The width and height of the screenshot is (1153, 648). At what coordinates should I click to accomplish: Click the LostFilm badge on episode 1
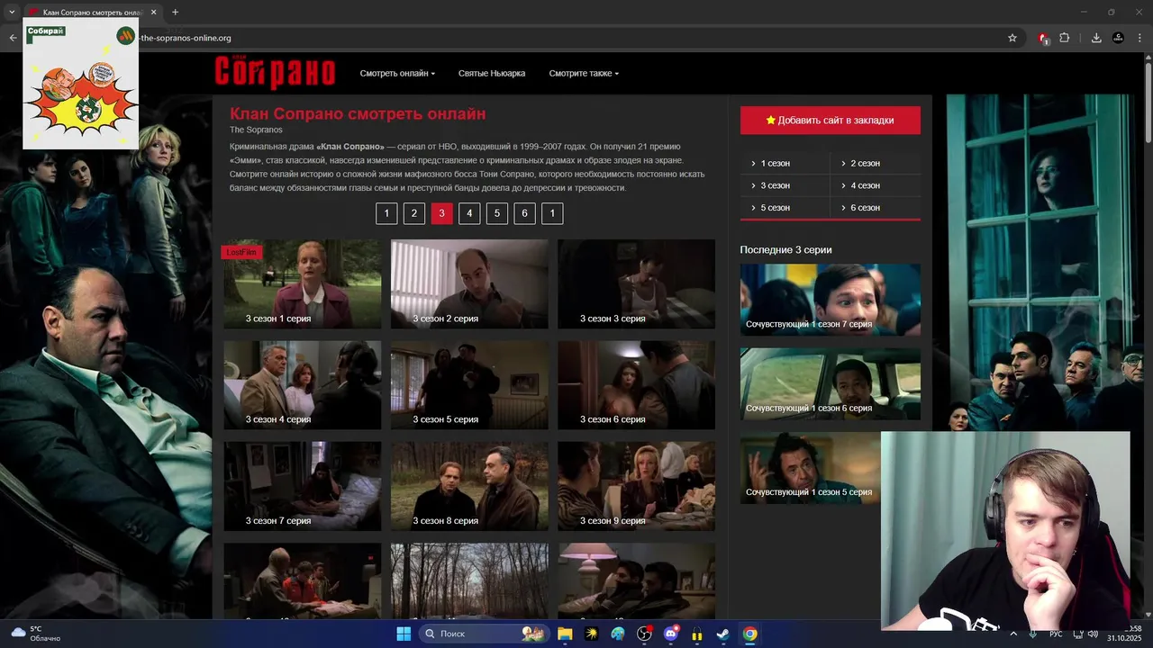pos(241,252)
